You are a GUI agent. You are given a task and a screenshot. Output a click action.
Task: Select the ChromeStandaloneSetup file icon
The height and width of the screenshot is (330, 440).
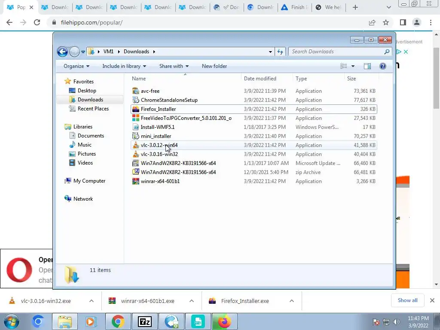pyautogui.click(x=135, y=100)
